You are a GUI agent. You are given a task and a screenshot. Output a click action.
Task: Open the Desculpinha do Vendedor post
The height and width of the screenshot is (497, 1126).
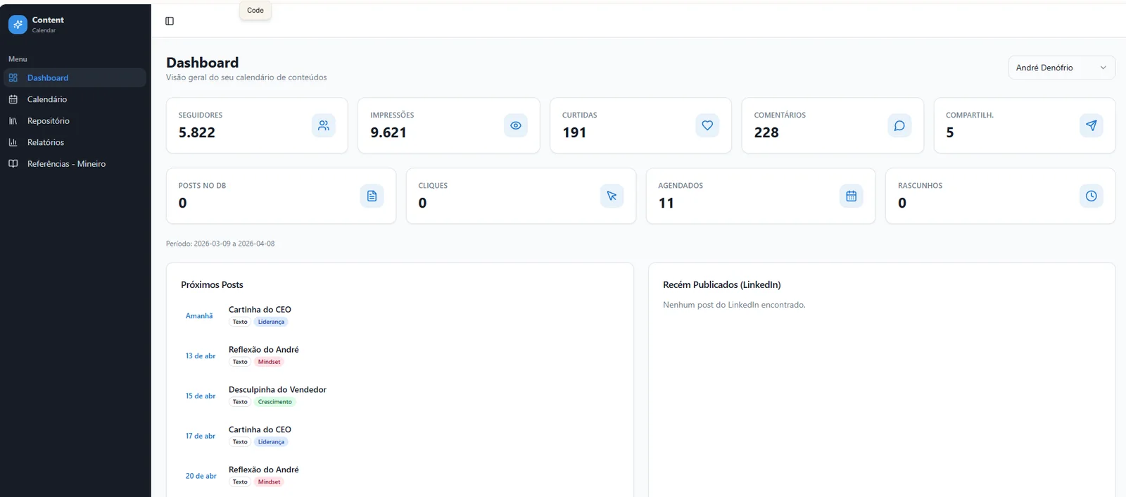400,396
